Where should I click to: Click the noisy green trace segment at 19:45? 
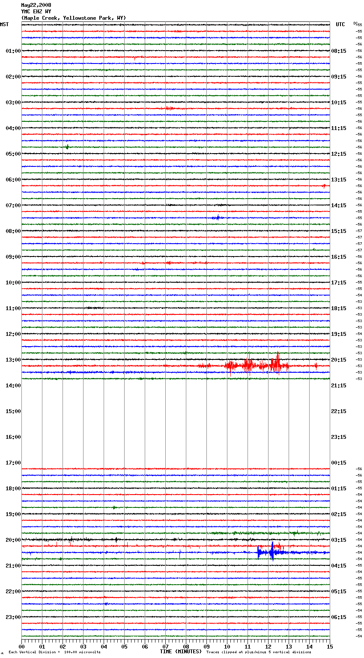click(266, 533)
